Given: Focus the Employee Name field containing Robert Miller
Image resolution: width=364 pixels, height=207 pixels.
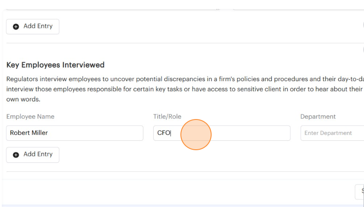Looking at the screenshot, I should pos(75,133).
